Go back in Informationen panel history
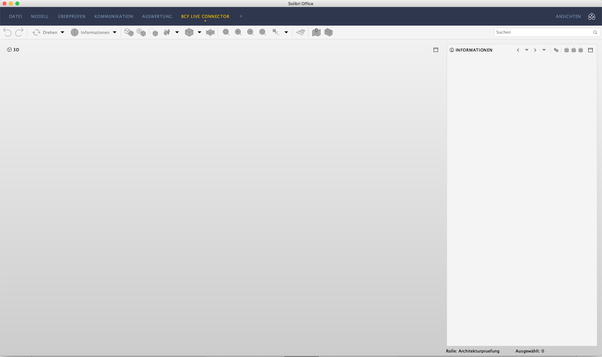 pos(518,50)
